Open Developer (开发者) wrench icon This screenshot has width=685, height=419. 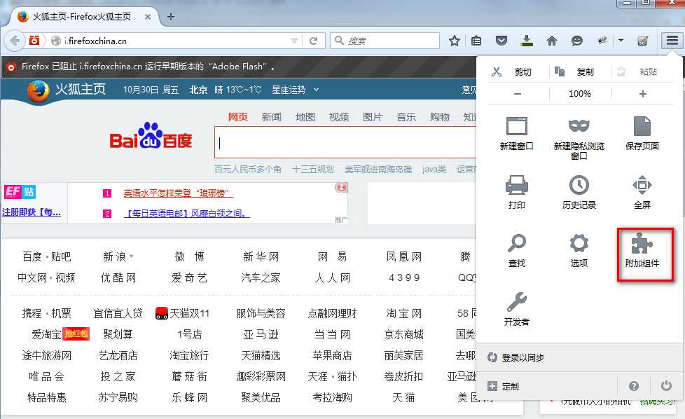(x=516, y=309)
